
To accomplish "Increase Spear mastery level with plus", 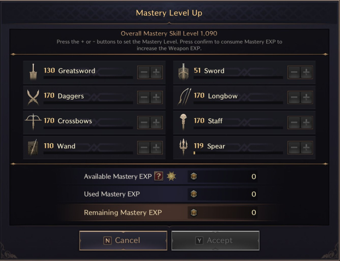I will tap(306, 148).
